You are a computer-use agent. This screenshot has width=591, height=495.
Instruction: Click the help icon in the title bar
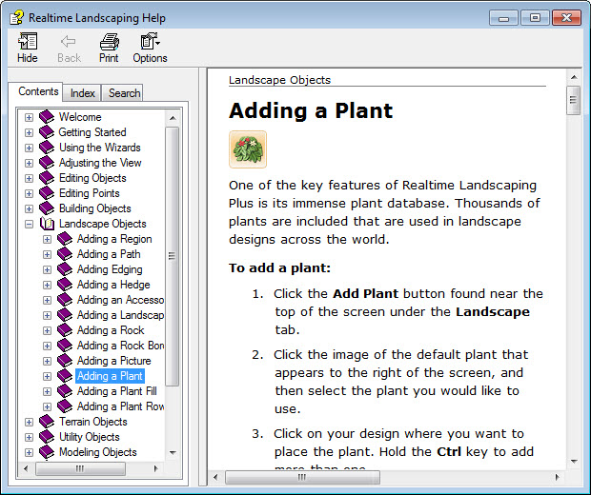click(x=16, y=18)
